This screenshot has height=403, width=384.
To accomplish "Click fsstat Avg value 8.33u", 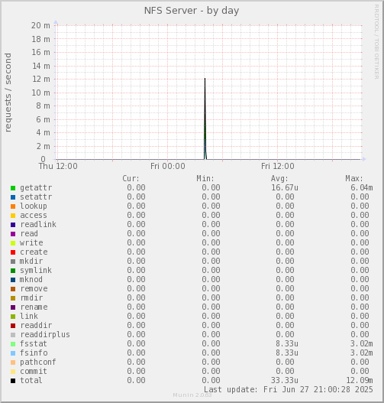I will coord(287,343).
